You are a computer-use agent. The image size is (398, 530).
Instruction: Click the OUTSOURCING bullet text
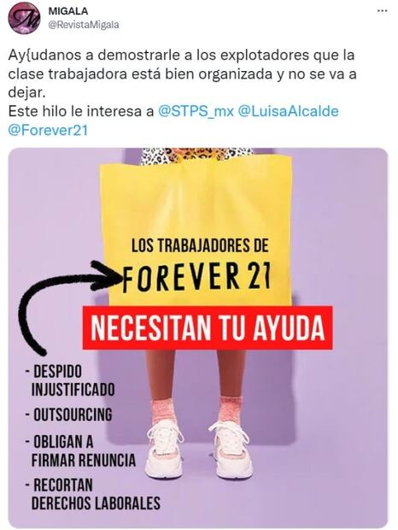click(x=69, y=415)
